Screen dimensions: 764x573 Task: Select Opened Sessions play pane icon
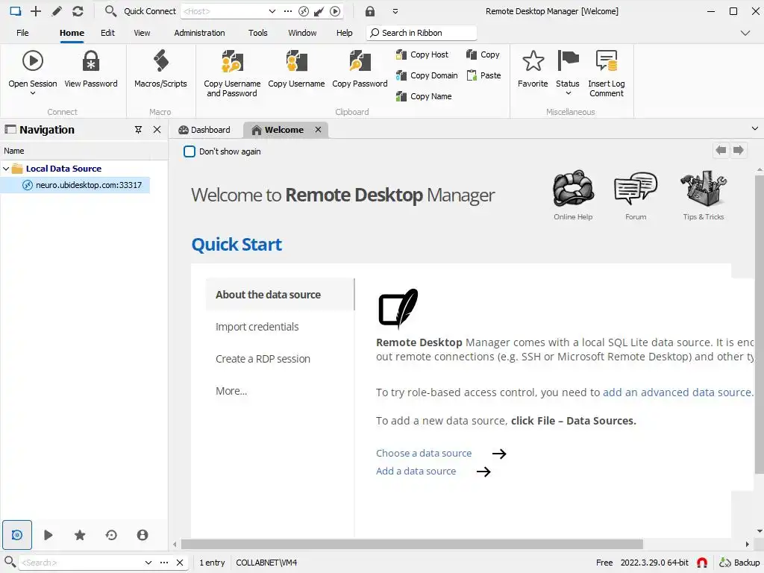[48, 535]
